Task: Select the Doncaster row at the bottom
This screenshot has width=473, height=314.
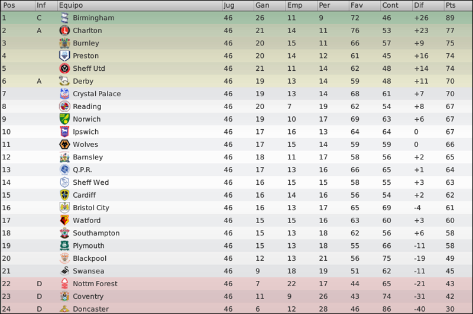Action: tap(237, 309)
